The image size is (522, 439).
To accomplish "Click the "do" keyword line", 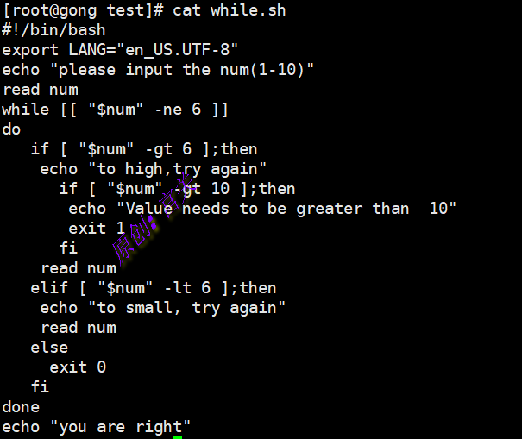I will [x=11, y=129].
